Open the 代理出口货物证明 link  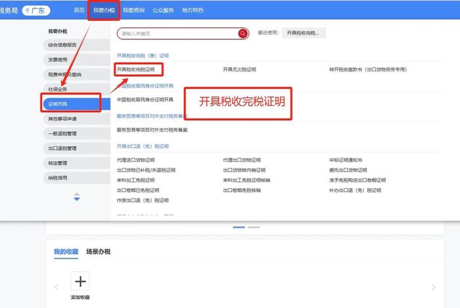pyautogui.click(x=242, y=160)
